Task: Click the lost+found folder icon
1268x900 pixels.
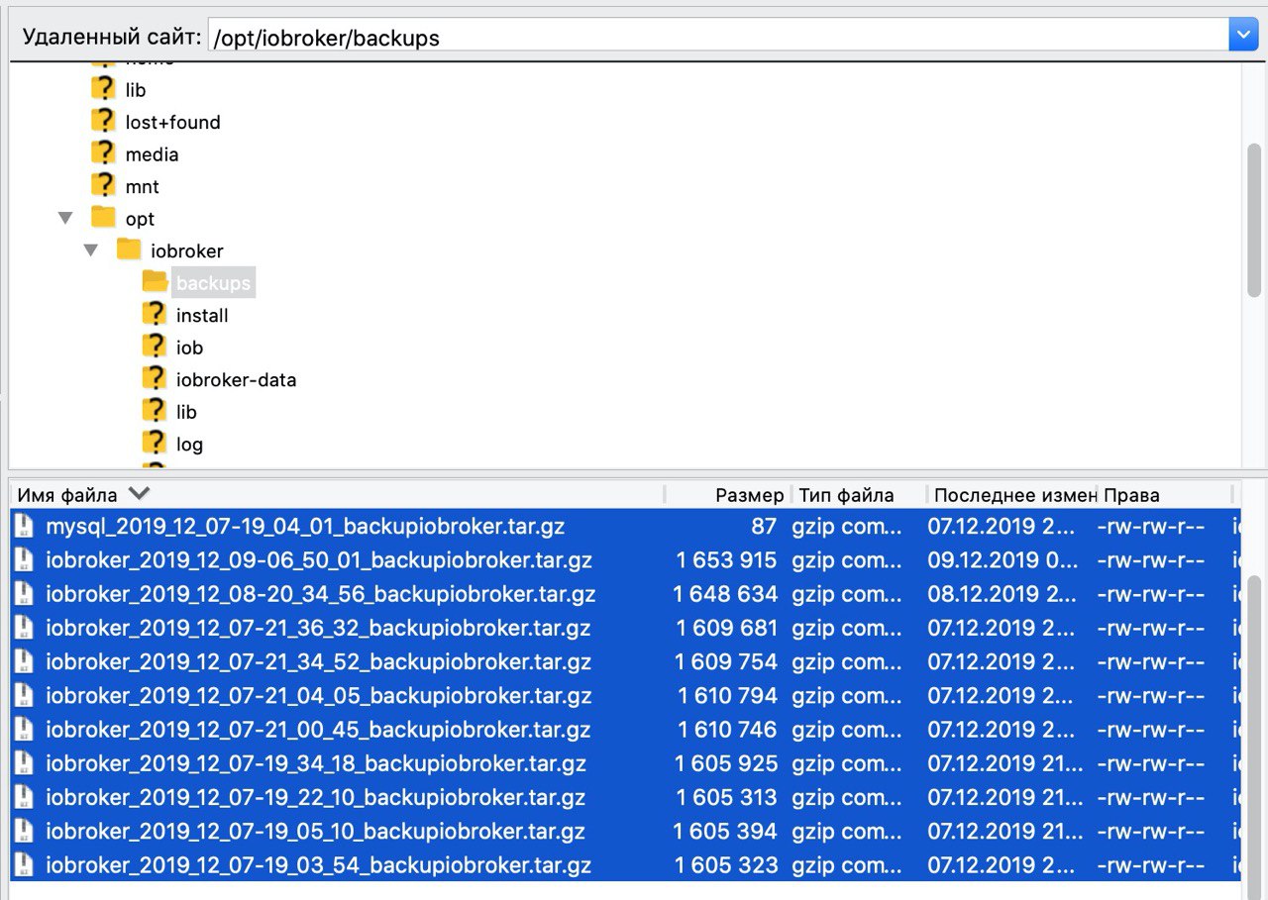Action: pos(103,121)
